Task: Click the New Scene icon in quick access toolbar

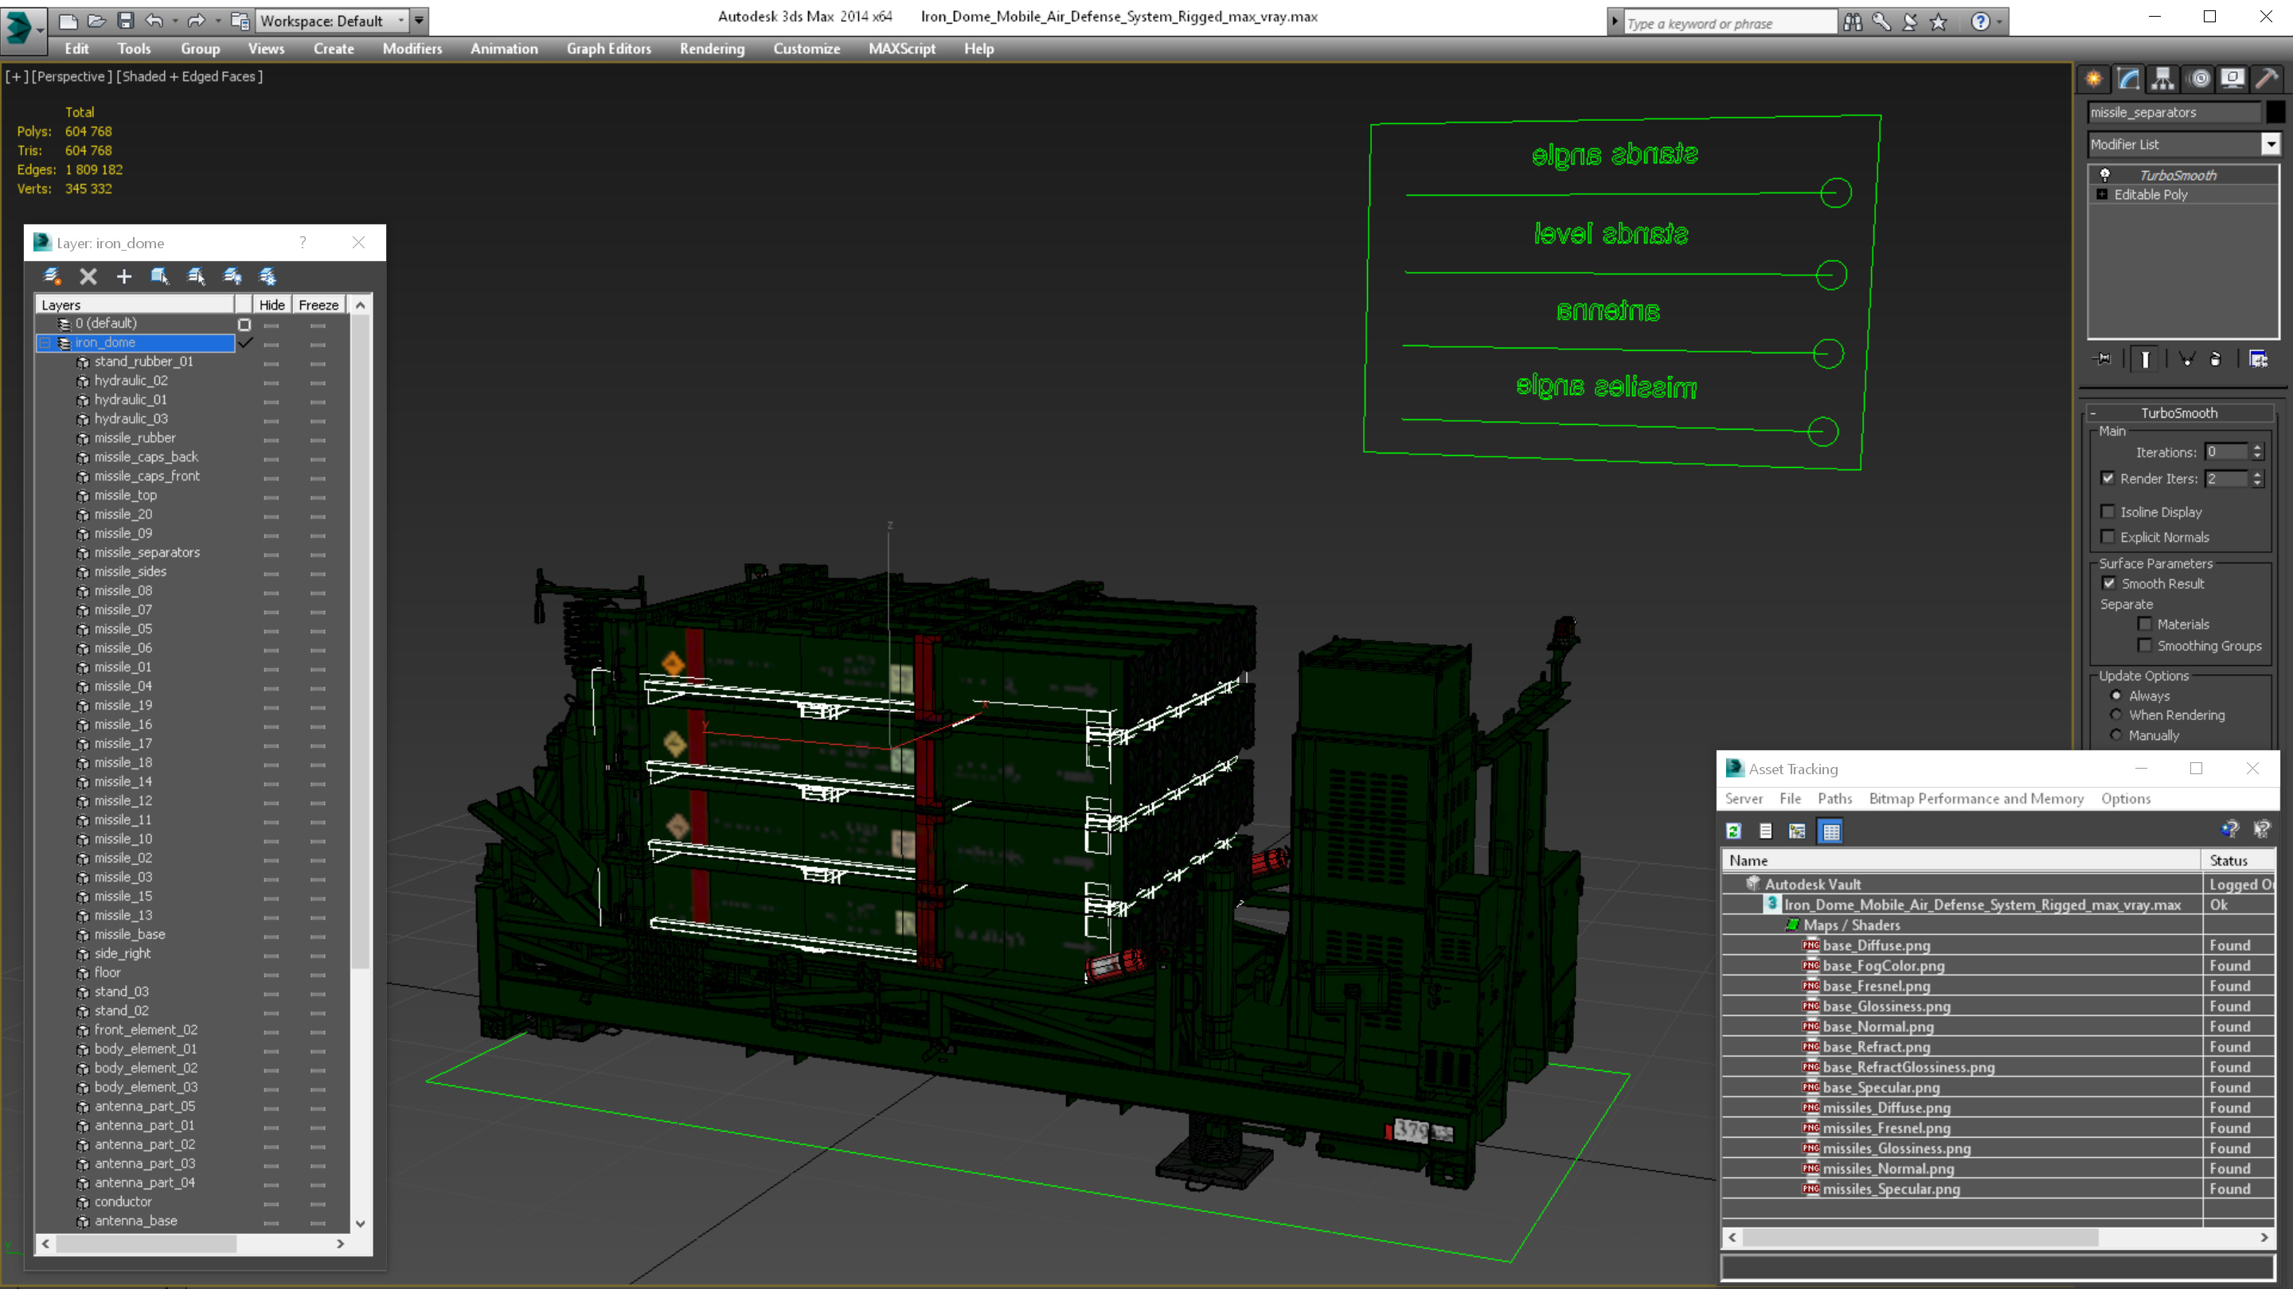Action: pos(68,21)
